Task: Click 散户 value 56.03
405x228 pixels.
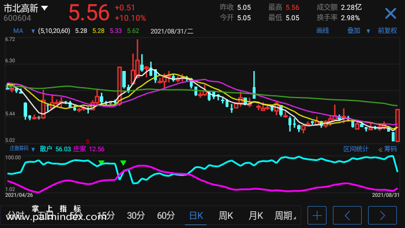Action: pos(63,149)
